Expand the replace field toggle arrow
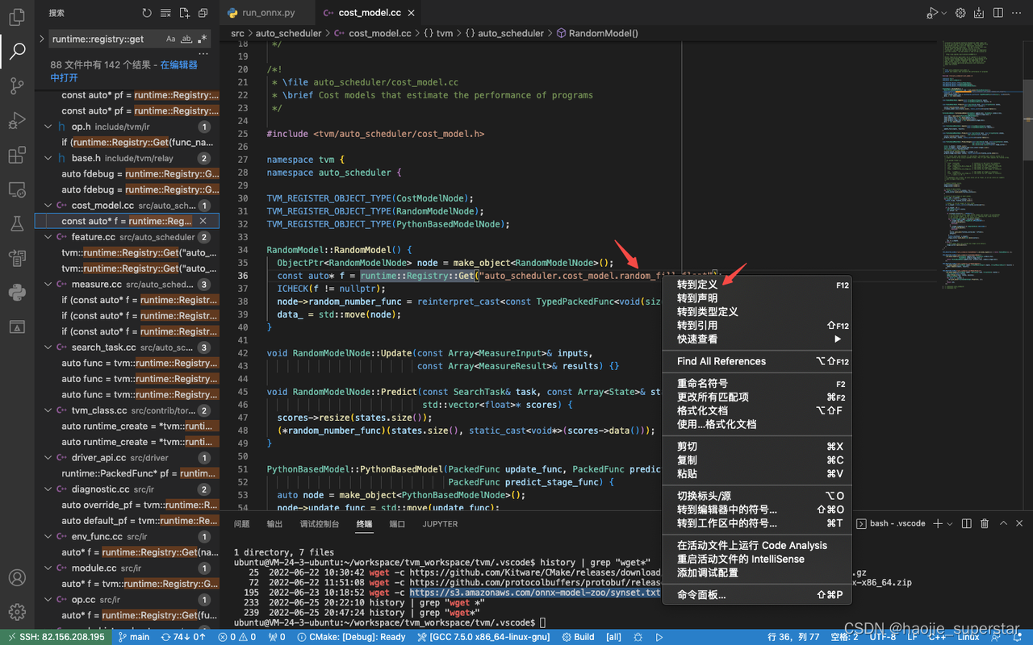1033x645 pixels. (41, 39)
